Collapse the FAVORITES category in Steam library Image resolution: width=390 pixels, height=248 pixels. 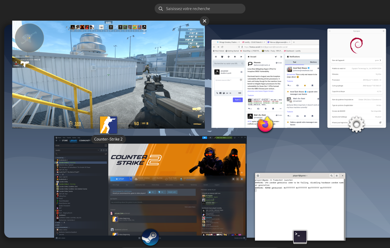(x=56, y=158)
